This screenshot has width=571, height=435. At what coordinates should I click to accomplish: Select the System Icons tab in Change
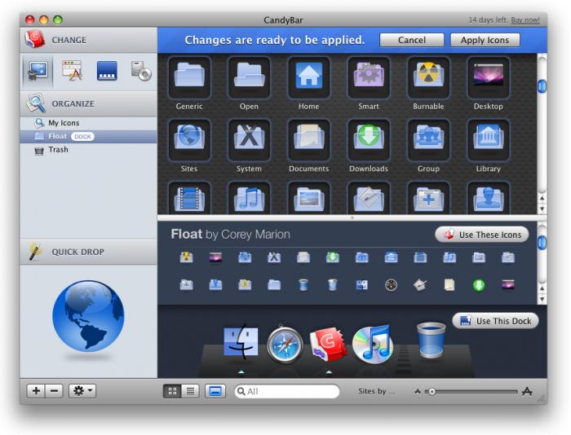point(38,71)
